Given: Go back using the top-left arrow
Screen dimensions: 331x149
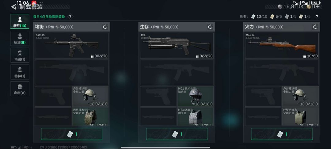Looking at the screenshot, I should pyautogui.click(x=13, y=7).
